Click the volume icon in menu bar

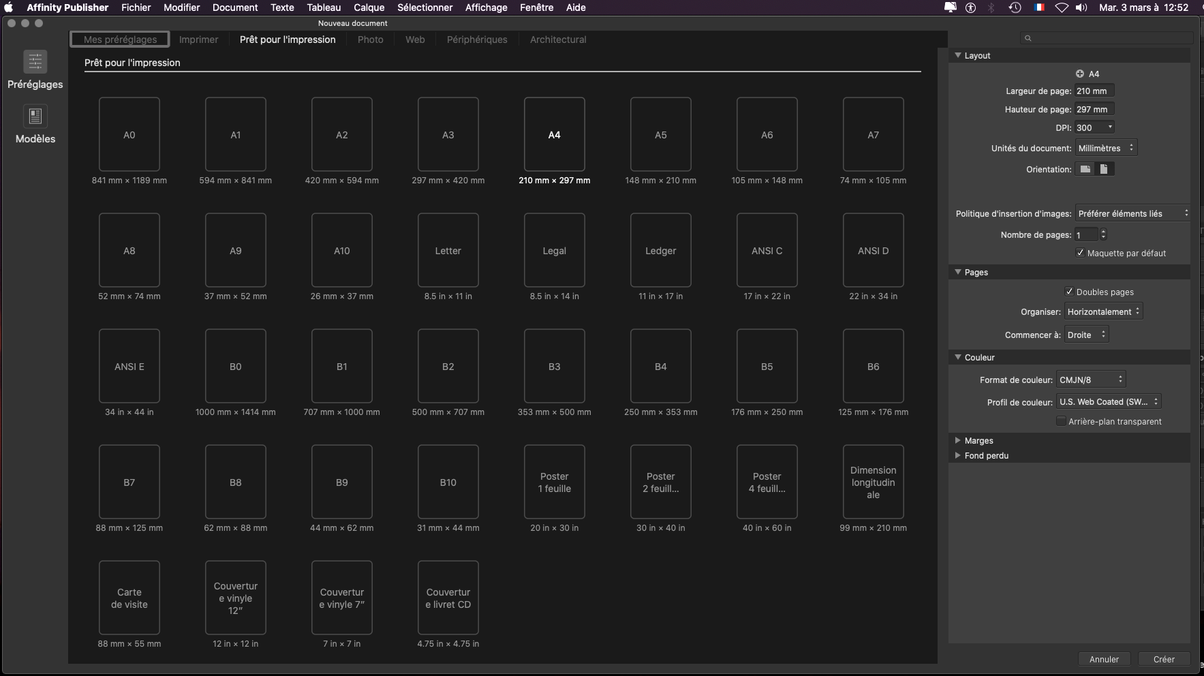[1081, 7]
